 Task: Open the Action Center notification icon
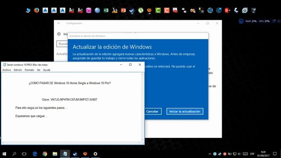click(275, 154)
